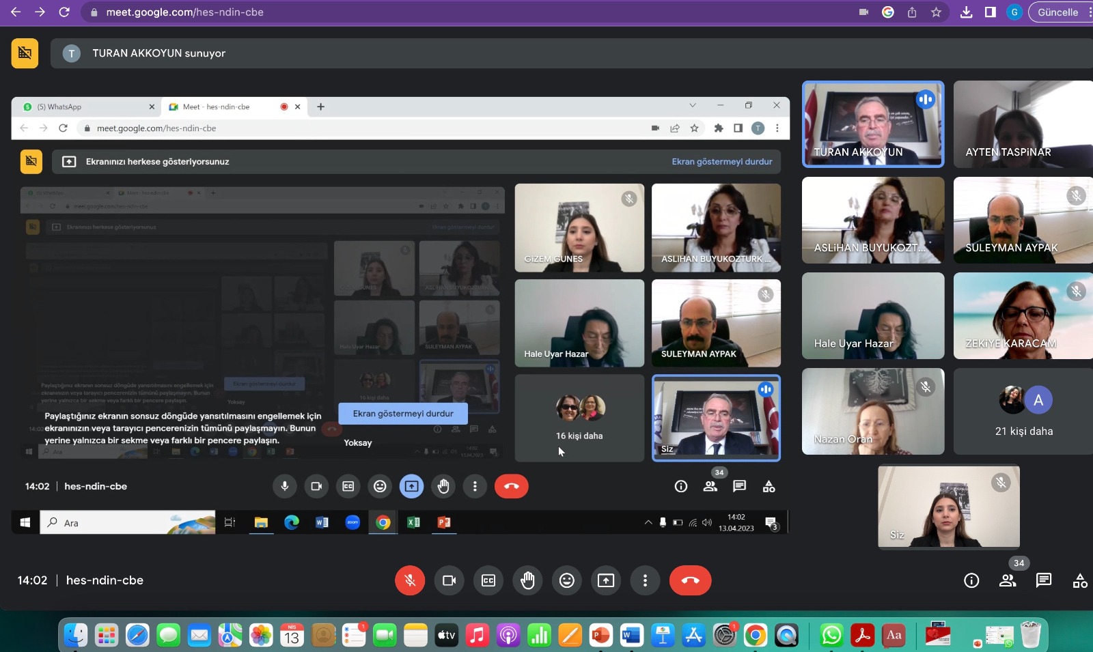1093x652 pixels.
Task: Click the present screen icon
Action: tap(606, 580)
